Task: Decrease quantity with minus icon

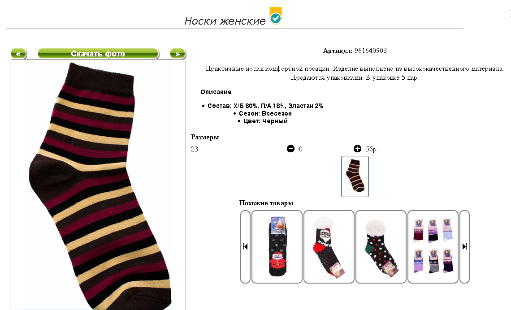Action: click(x=290, y=149)
